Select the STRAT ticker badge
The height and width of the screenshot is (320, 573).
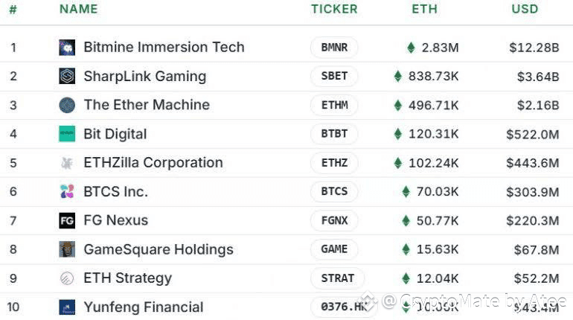pos(337,278)
